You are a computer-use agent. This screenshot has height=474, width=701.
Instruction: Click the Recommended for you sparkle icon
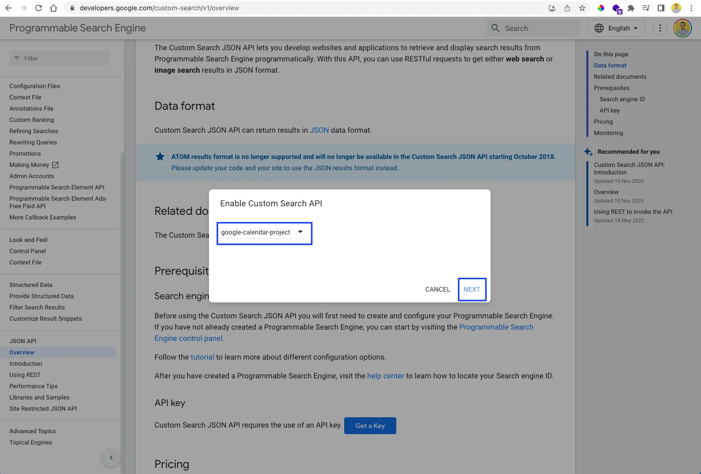coord(588,152)
